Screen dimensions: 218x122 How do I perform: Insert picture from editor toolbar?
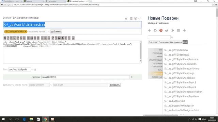coord(59,38)
